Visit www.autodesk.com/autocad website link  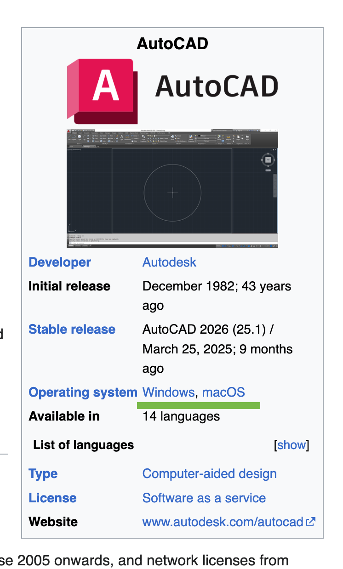[223, 522]
